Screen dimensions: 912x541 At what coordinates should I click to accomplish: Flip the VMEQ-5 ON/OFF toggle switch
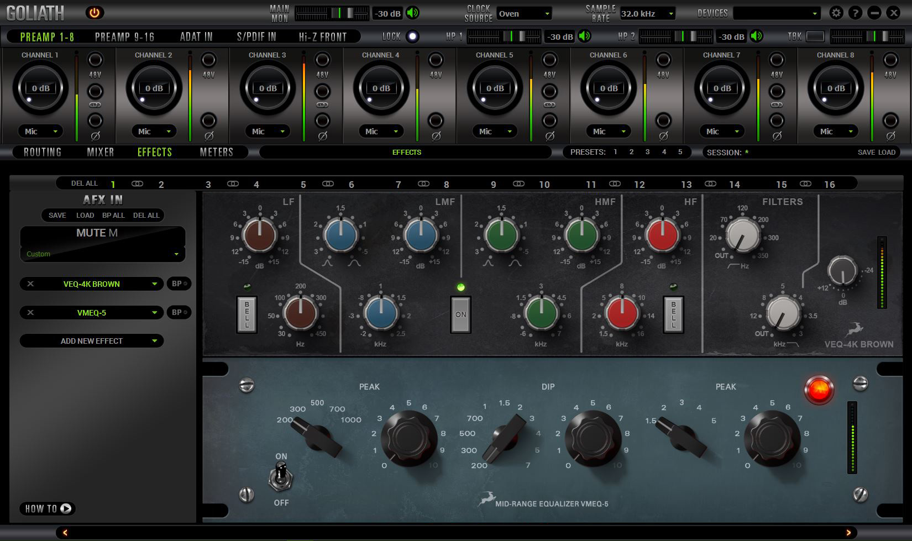tap(281, 476)
